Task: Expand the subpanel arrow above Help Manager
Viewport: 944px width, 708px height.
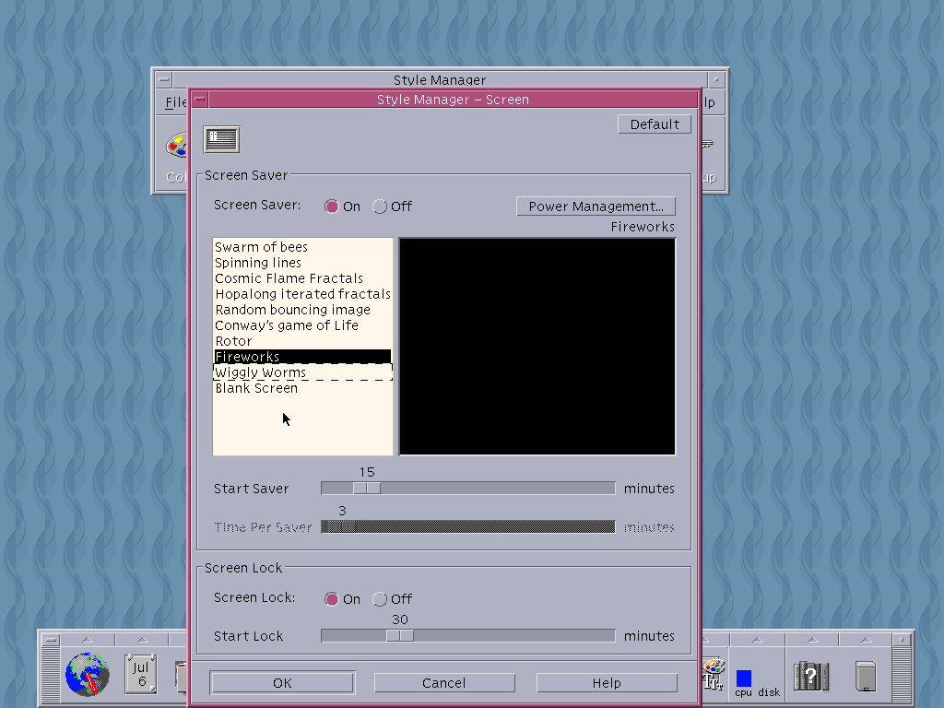Action: tap(812, 640)
